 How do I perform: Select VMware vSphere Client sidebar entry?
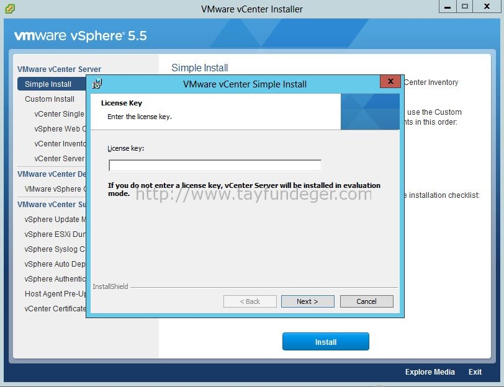pyautogui.click(x=55, y=189)
